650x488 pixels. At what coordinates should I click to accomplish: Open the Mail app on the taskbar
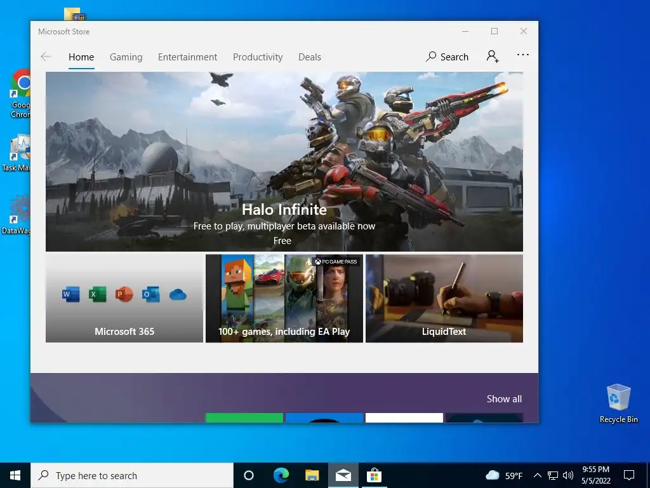tap(343, 475)
